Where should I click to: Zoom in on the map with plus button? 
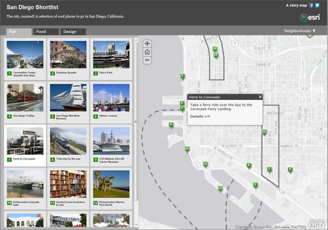pyautogui.click(x=147, y=43)
